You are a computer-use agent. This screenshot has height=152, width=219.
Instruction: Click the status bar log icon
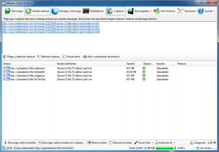click(x=4, y=148)
